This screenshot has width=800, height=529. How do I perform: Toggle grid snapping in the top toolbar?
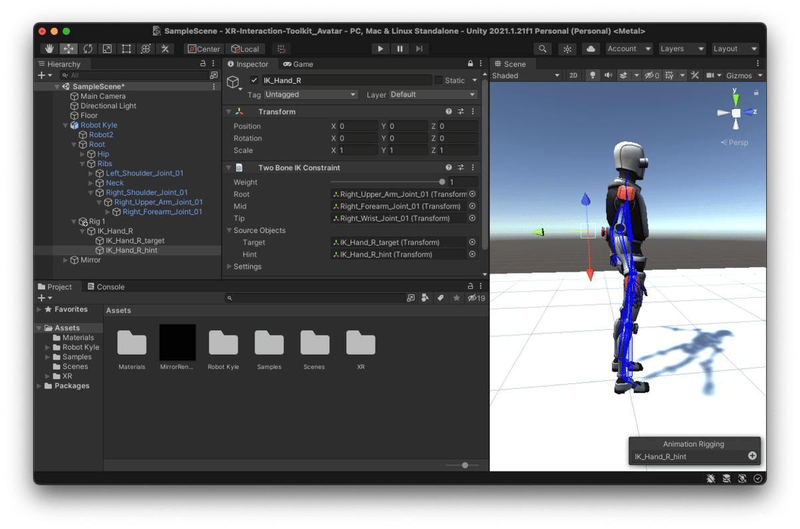pos(281,49)
